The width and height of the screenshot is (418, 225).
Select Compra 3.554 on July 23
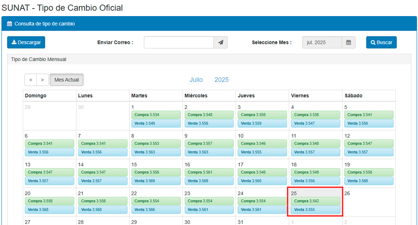[x=209, y=201]
